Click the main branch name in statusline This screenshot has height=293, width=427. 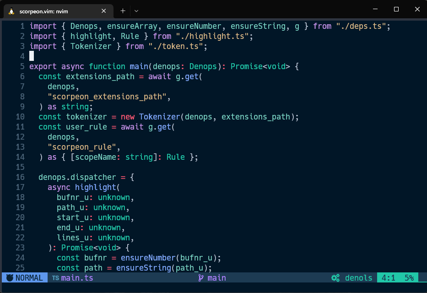point(217,278)
